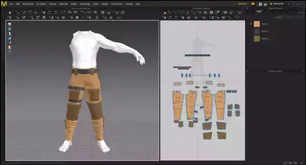Select the 'FABRIC 3' label
Viewport: 306px width, 165px height.
click(x=265, y=38)
